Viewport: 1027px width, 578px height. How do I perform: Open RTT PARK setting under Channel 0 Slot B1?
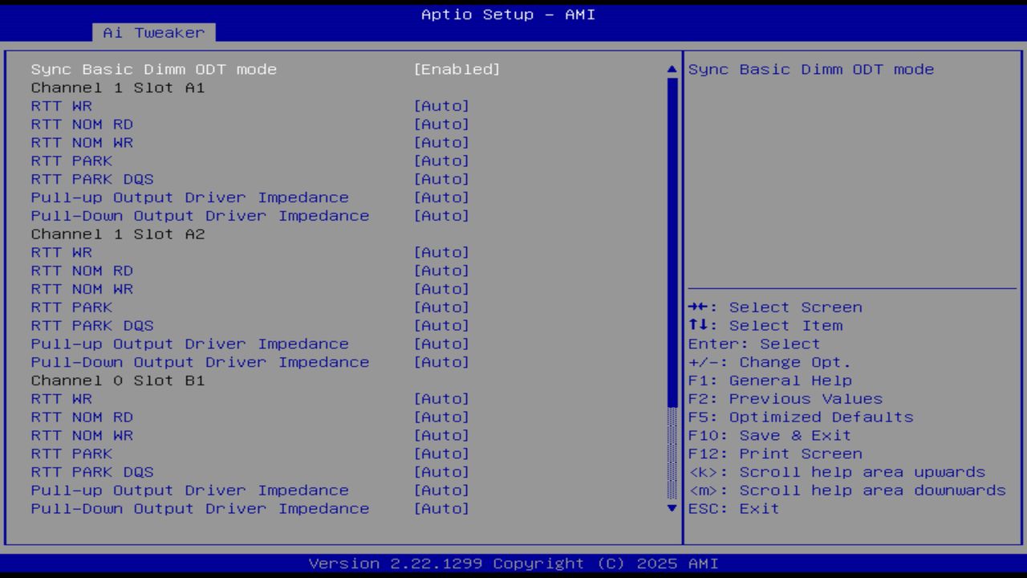[x=71, y=454]
